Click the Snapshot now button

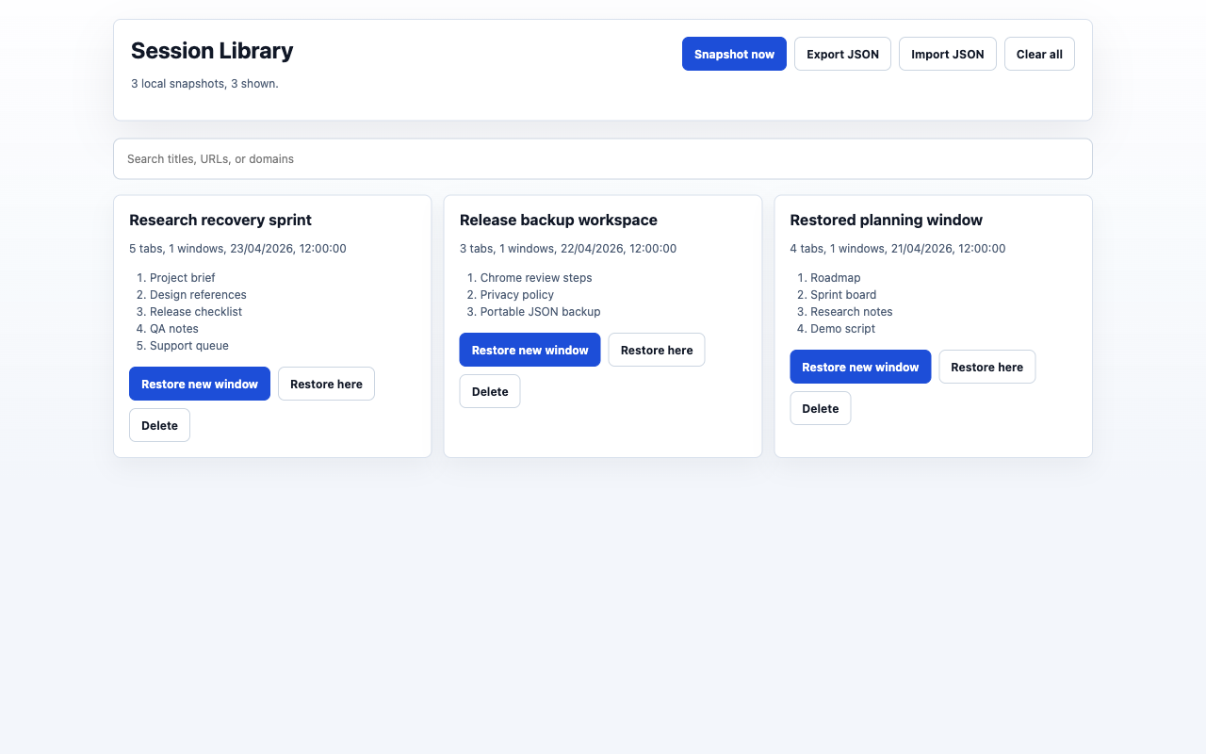(x=734, y=54)
